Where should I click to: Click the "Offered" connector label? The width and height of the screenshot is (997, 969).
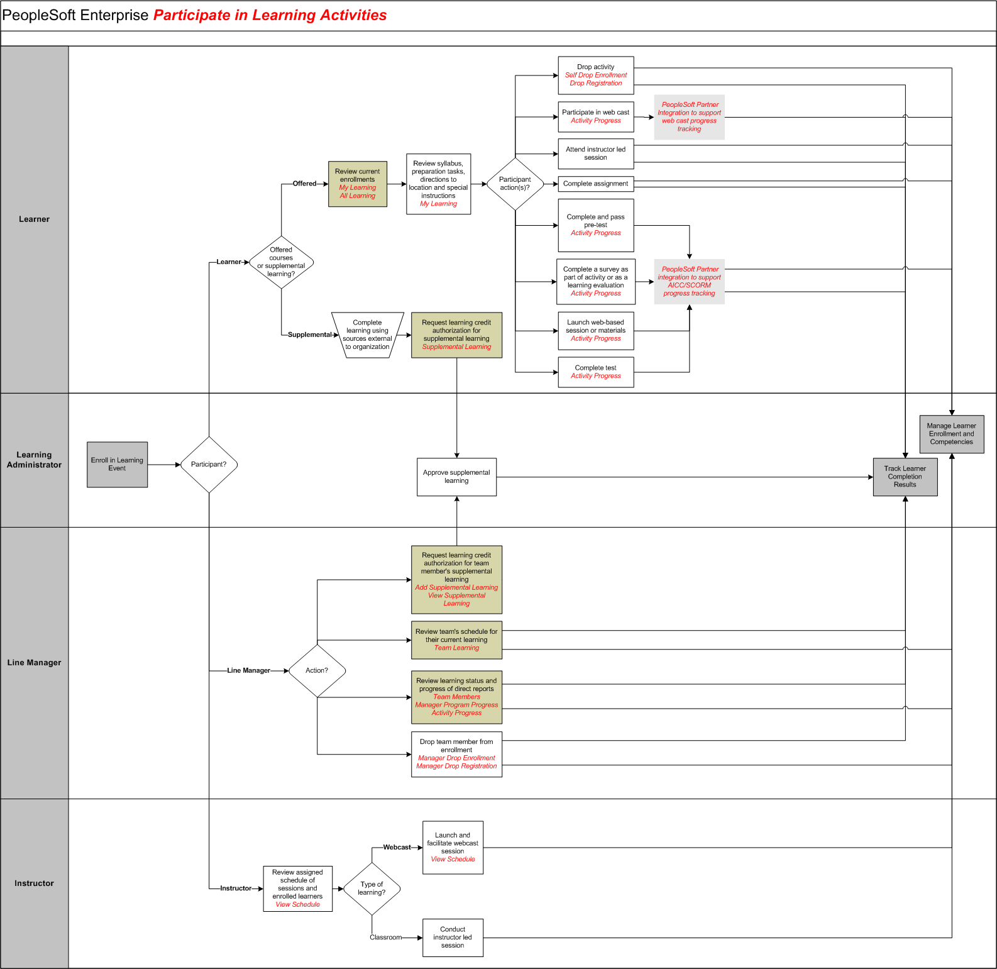(305, 184)
